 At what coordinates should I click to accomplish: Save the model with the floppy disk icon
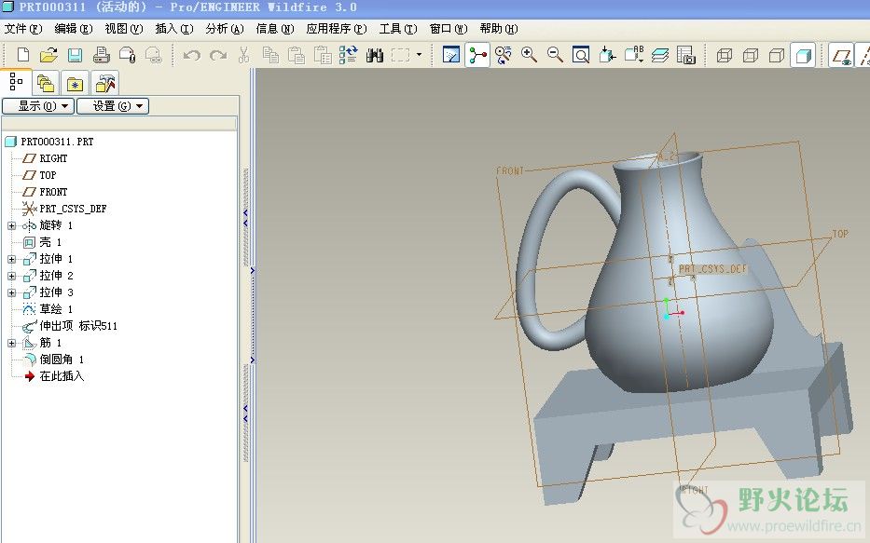(x=75, y=55)
